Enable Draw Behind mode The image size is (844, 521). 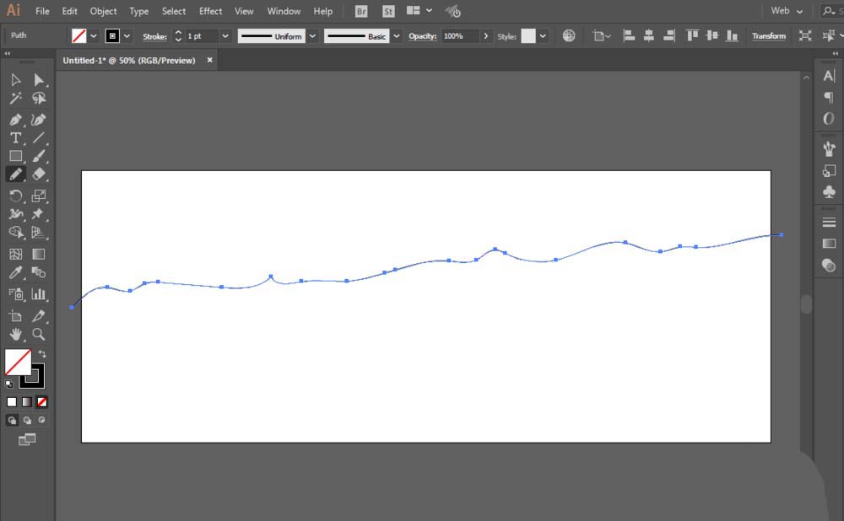pyautogui.click(x=27, y=420)
